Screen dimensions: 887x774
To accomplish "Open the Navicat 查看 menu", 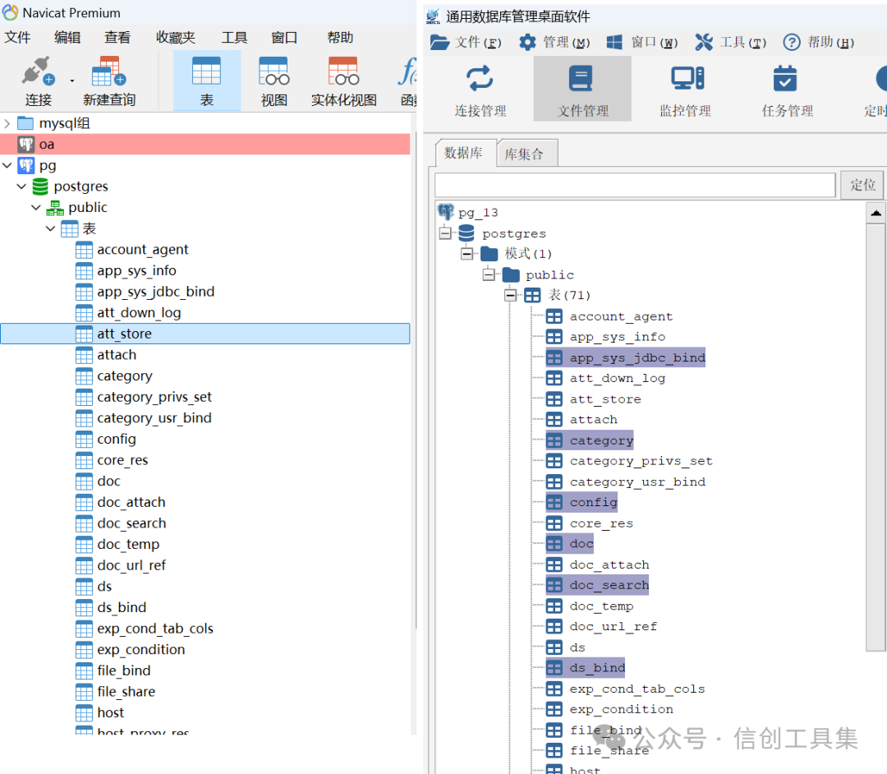I will [117, 37].
